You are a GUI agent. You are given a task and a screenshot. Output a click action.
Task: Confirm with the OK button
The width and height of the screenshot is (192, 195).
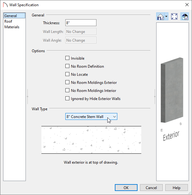pyautogui.click(x=126, y=188)
